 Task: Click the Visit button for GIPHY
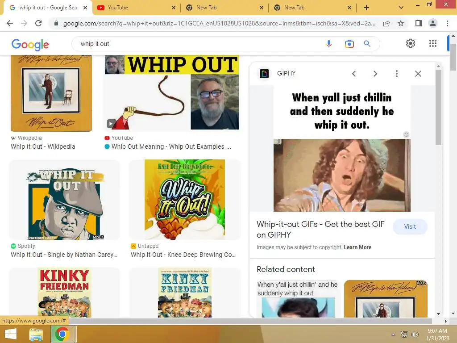click(410, 226)
